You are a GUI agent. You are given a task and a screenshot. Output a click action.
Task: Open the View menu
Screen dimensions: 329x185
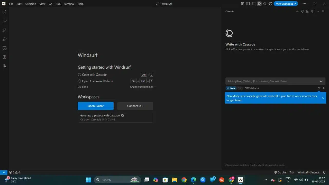click(x=42, y=4)
